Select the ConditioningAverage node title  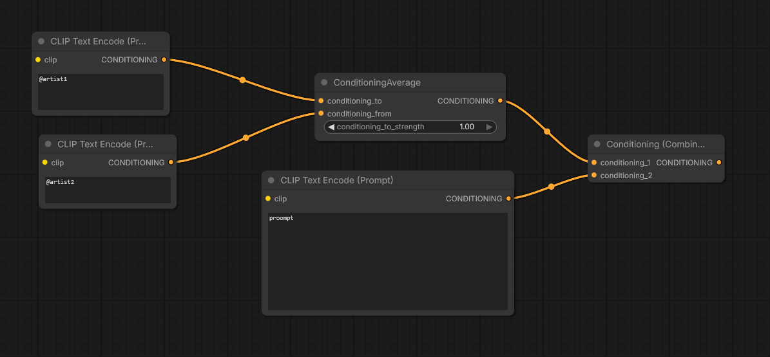(377, 82)
